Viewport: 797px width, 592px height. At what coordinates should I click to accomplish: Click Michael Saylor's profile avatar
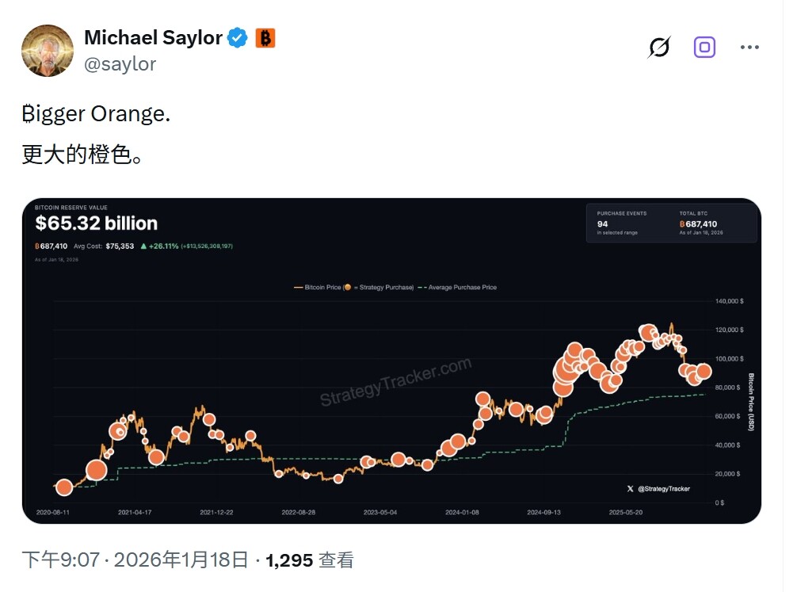tap(48, 50)
